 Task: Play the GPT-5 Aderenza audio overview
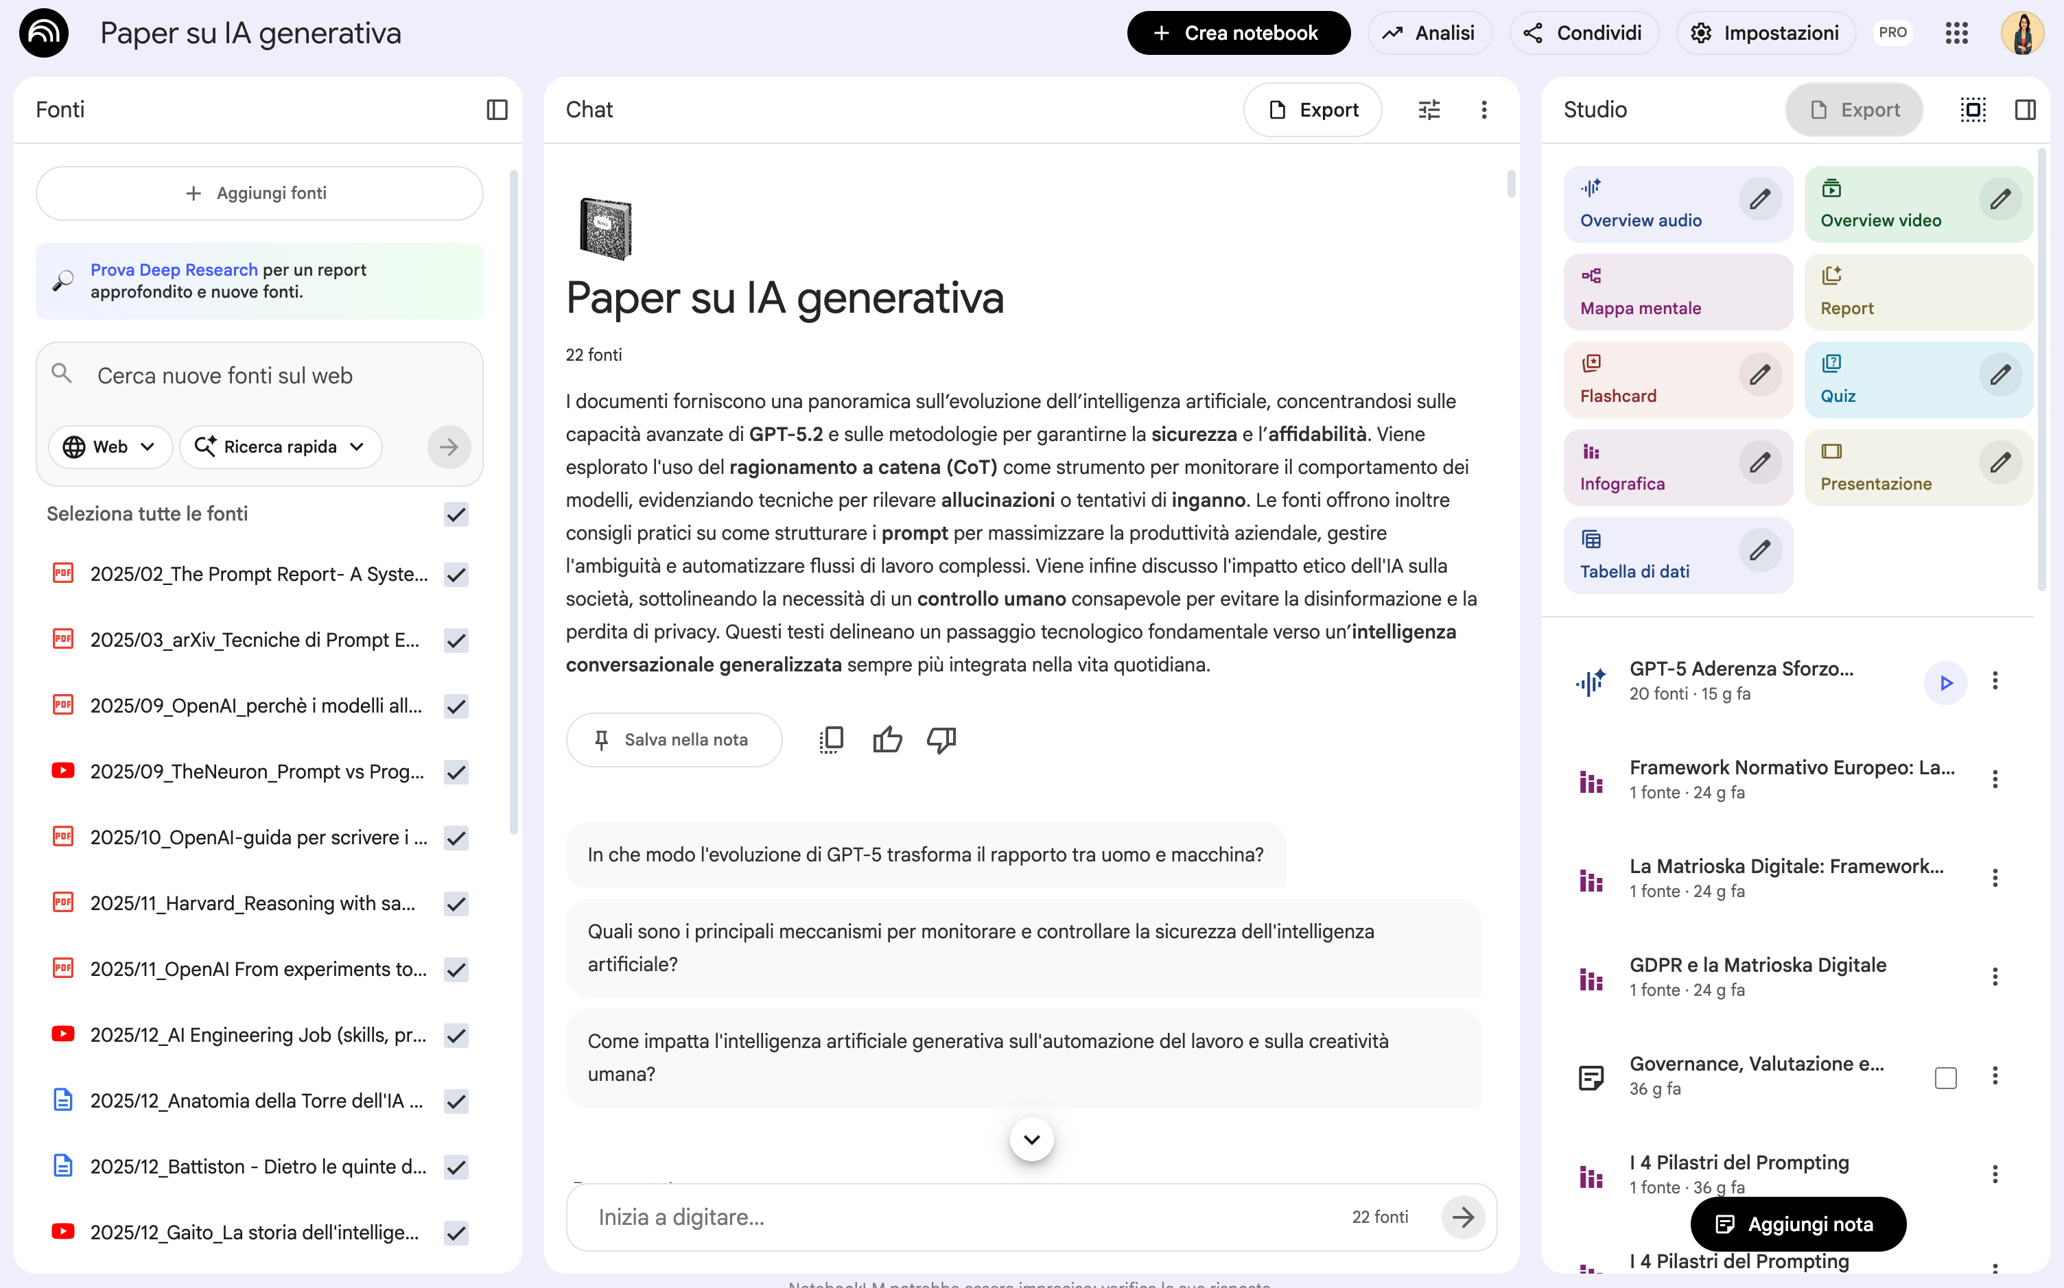pyautogui.click(x=1945, y=682)
